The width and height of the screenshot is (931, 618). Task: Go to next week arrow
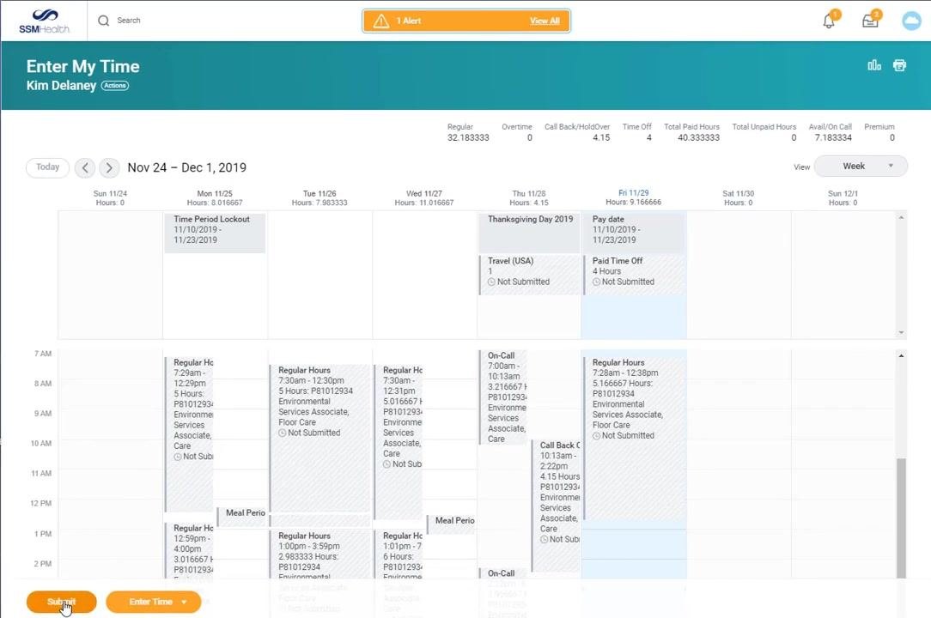pos(109,168)
